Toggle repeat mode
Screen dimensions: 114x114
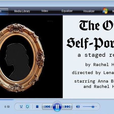pyautogui.click(x=27, y=107)
